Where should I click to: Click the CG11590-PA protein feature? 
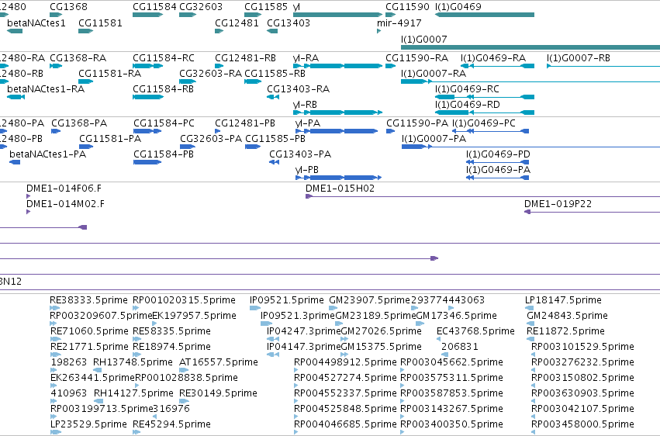pyautogui.click(x=391, y=131)
